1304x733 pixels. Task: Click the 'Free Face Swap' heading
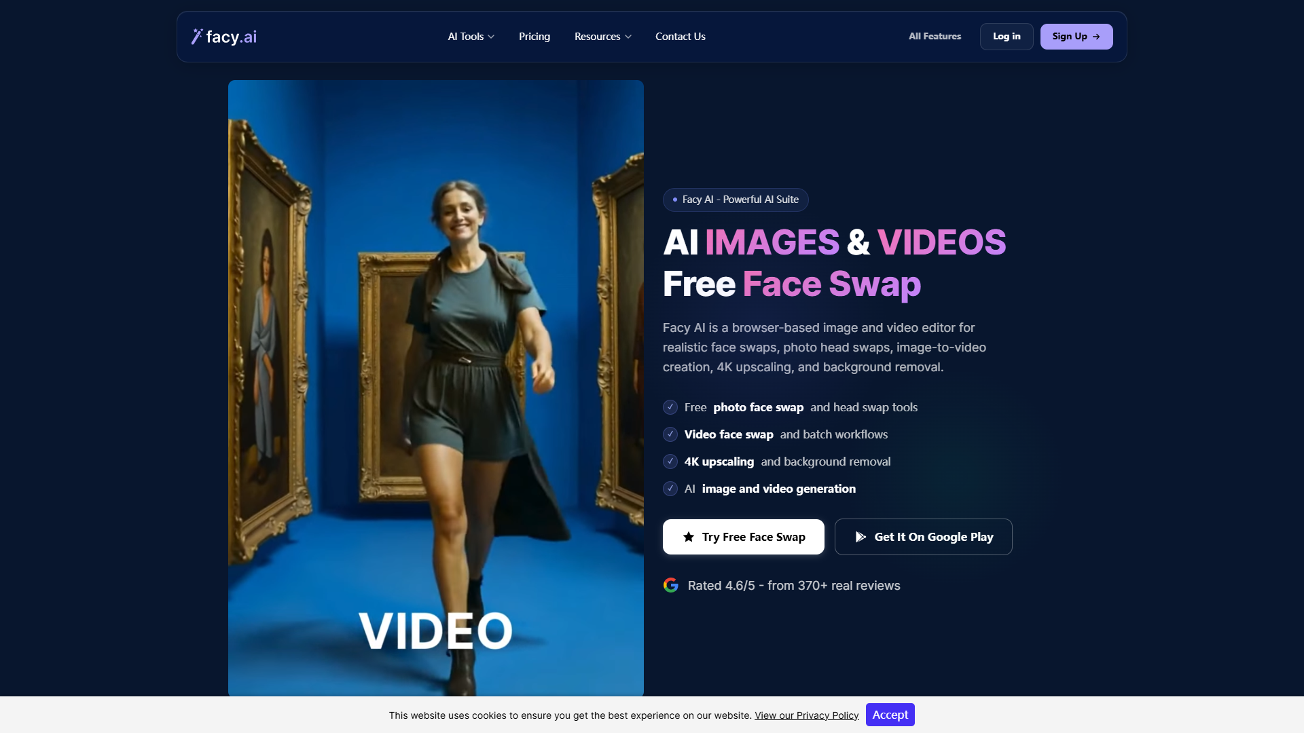(x=792, y=284)
